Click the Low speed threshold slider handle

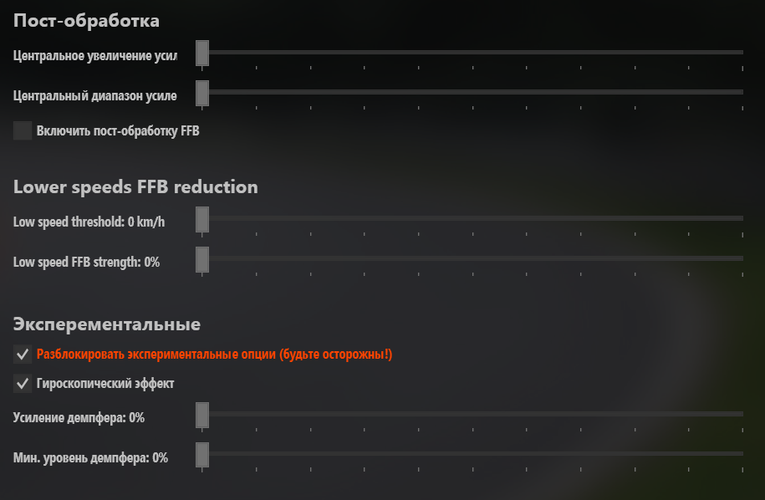[201, 219]
